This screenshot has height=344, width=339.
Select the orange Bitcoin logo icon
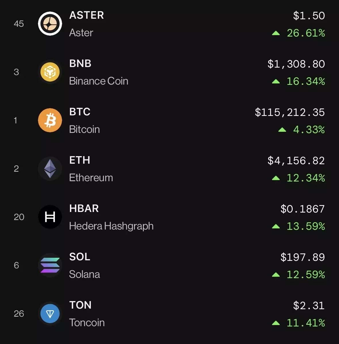point(50,120)
